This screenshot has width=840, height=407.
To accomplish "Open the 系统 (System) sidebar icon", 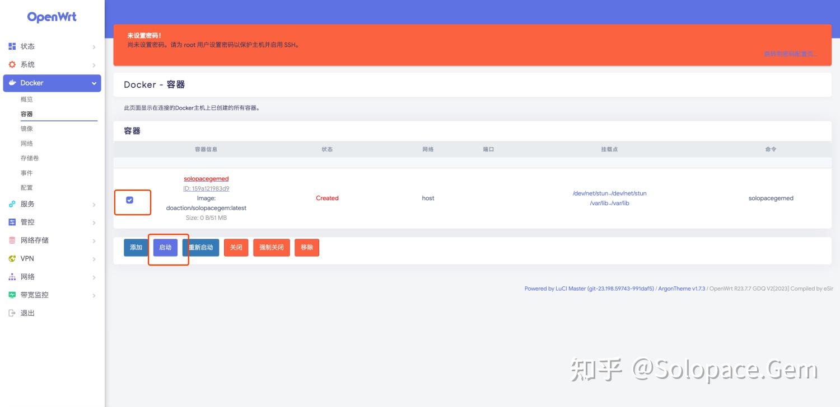I will 12,64.
